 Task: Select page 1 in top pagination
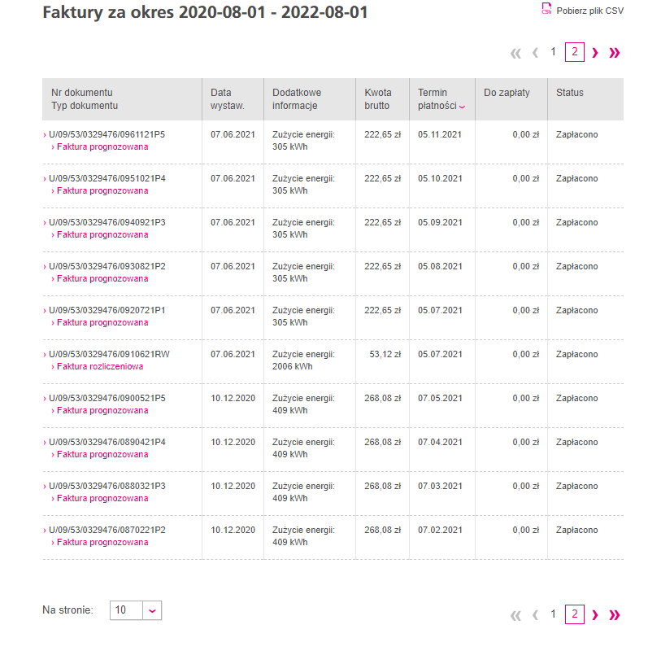(x=554, y=52)
